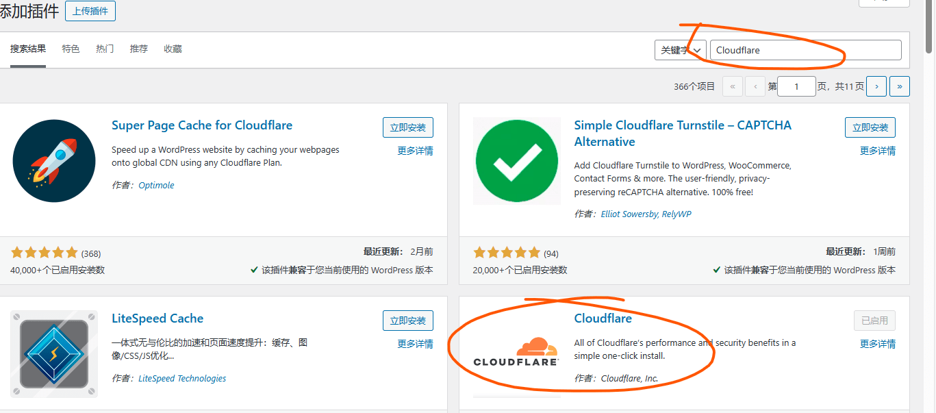Click the LiteSpeed Cache plugin icon
The height and width of the screenshot is (413, 936).
[x=54, y=353]
